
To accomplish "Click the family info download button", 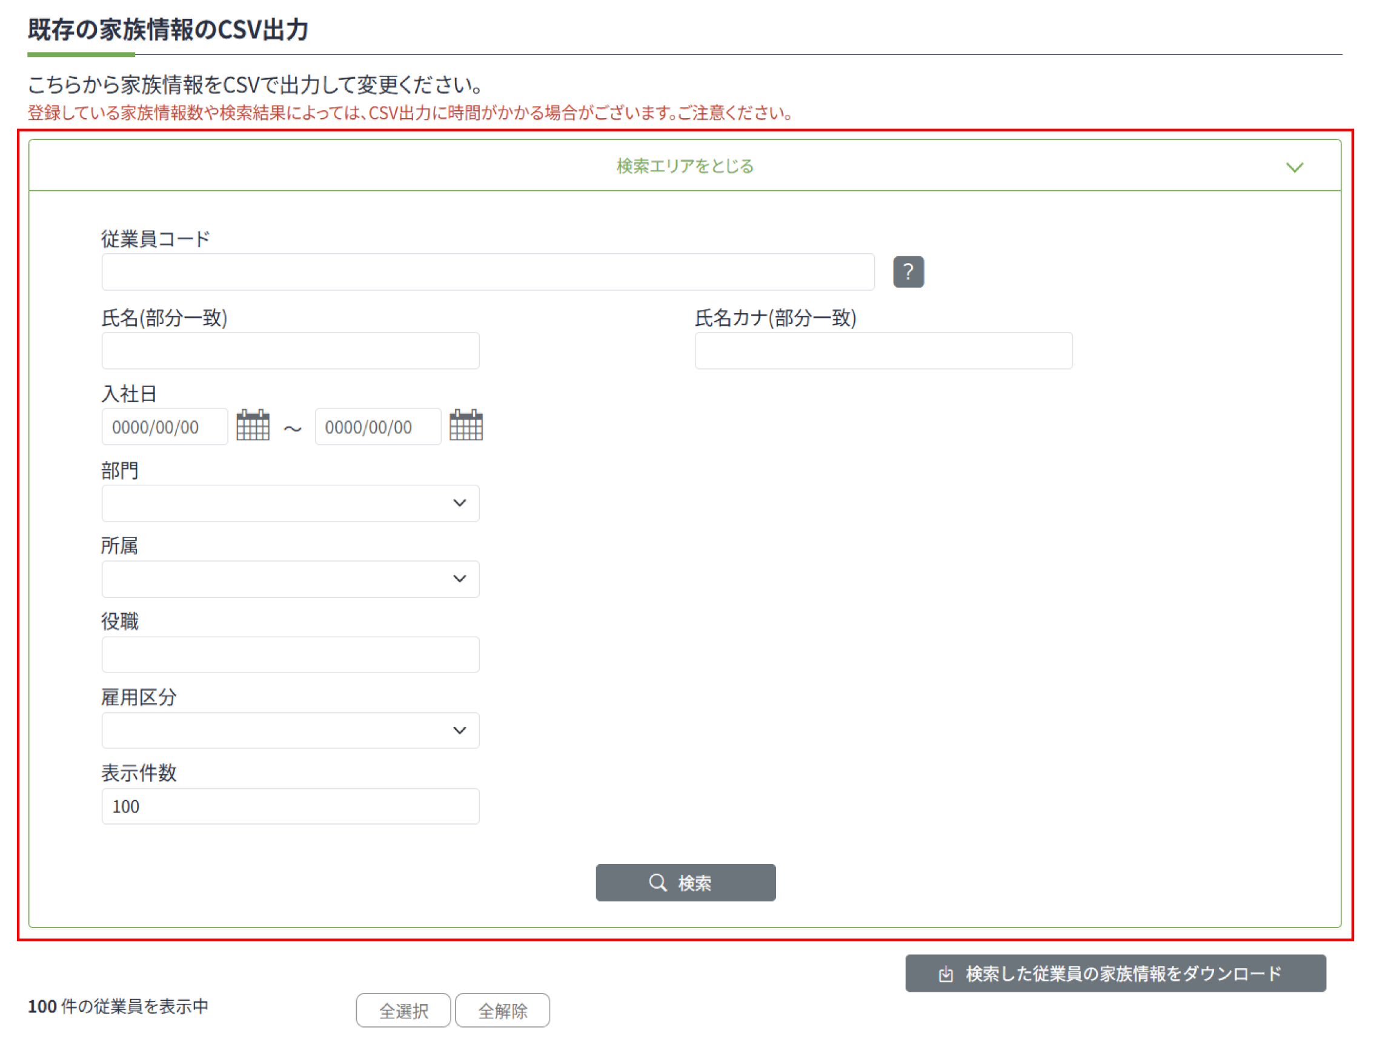I will pos(1115,974).
